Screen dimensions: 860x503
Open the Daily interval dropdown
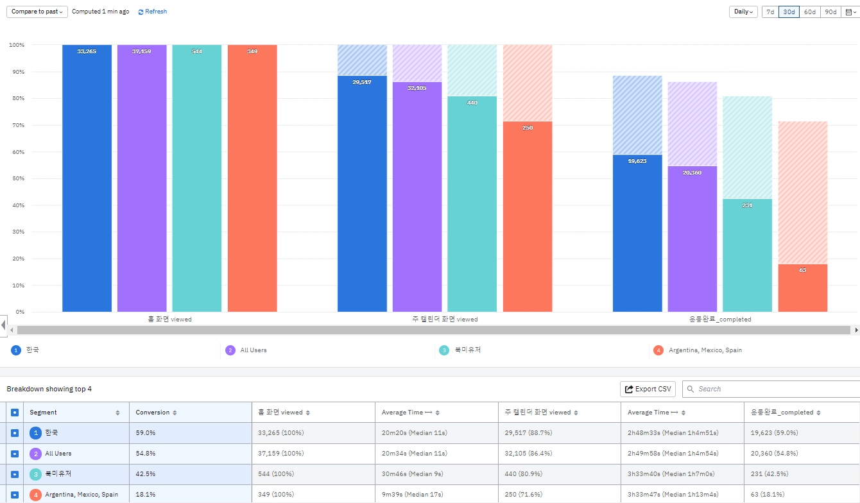(x=743, y=12)
